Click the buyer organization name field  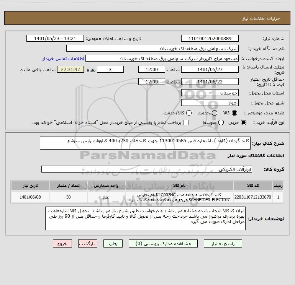click(152, 49)
